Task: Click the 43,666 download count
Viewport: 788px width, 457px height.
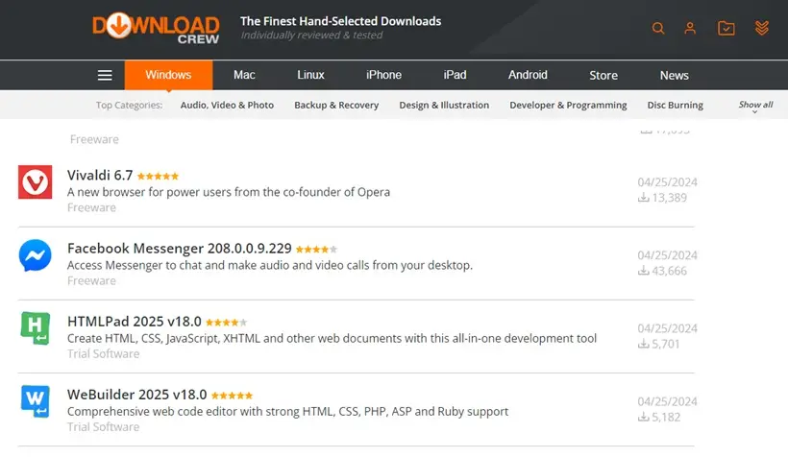Action: point(670,271)
